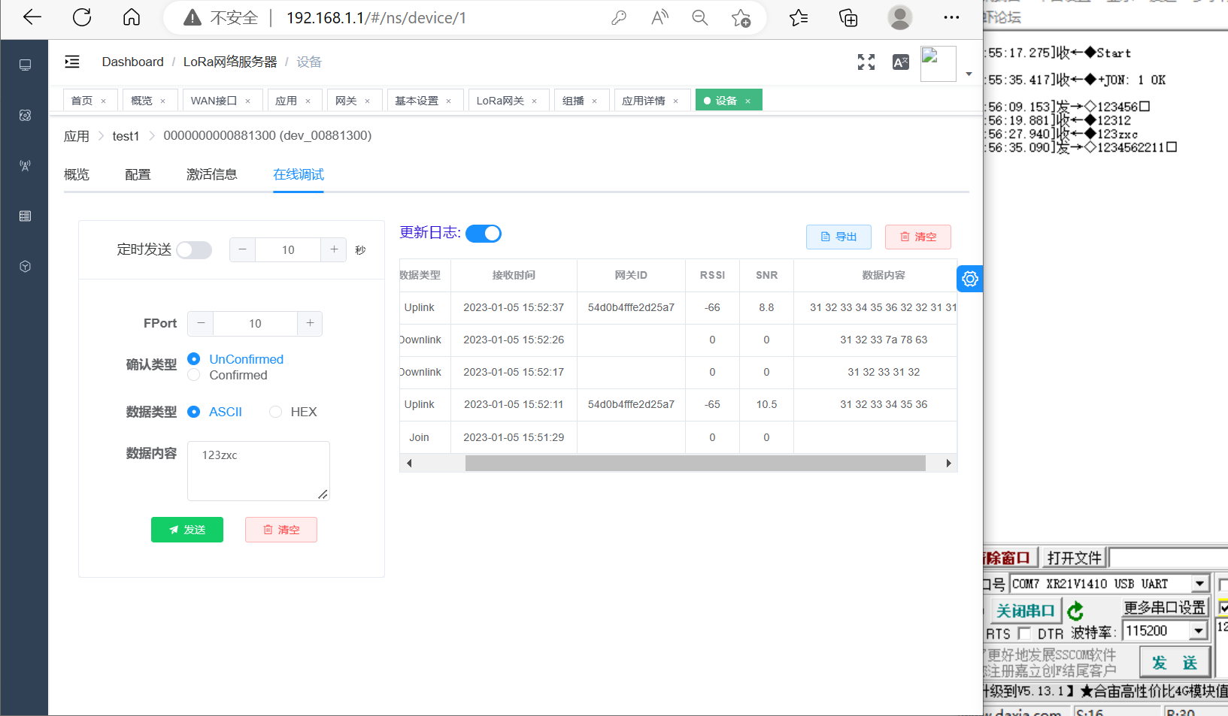Open the monitor icon in sidebar
This screenshot has width=1228, height=716.
click(x=25, y=65)
